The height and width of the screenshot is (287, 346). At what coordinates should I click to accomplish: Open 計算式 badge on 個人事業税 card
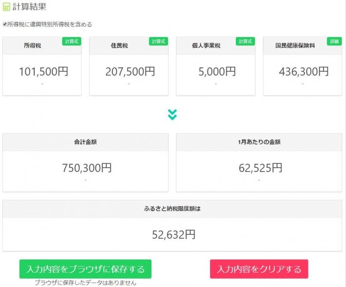246,41
